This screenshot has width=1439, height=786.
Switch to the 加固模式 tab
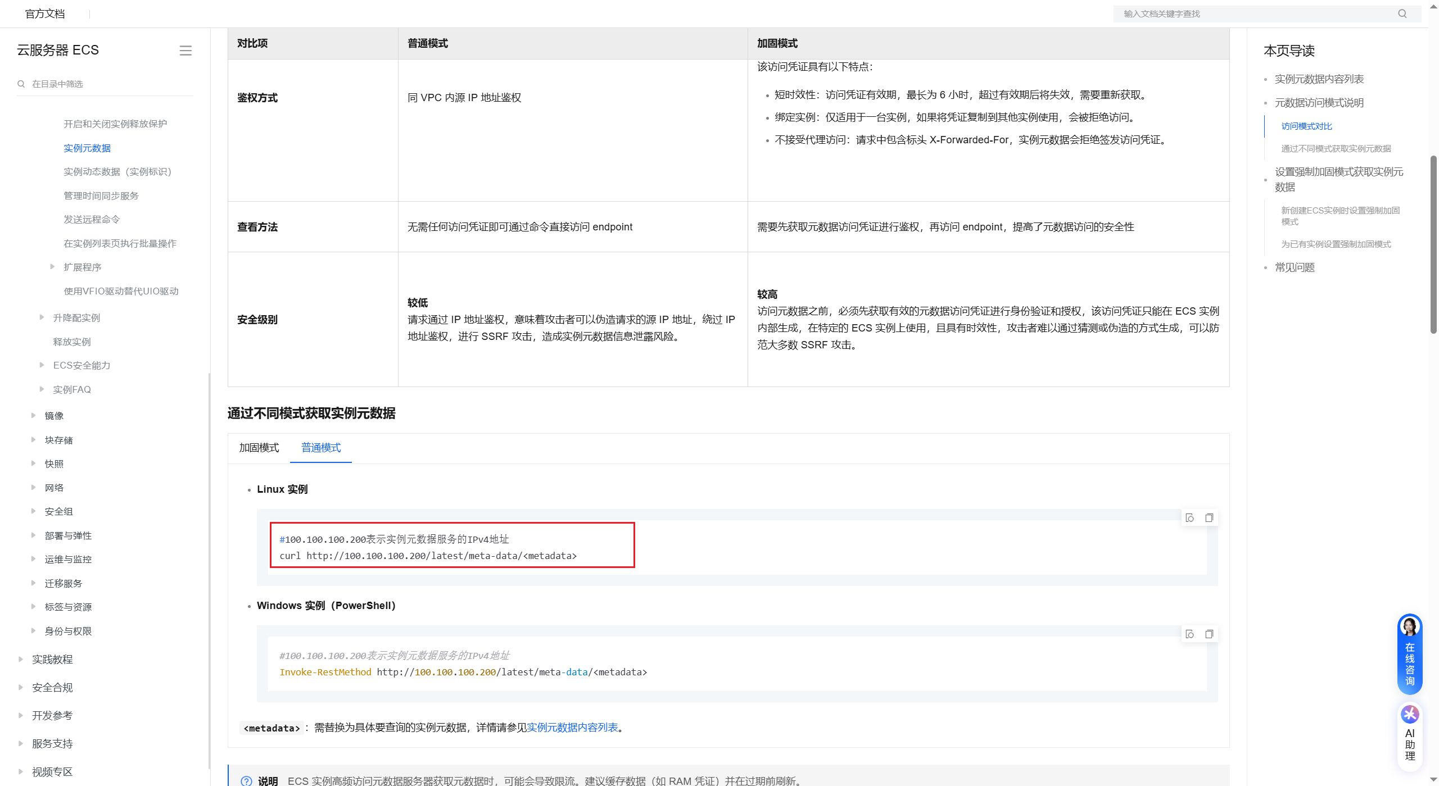click(x=259, y=448)
